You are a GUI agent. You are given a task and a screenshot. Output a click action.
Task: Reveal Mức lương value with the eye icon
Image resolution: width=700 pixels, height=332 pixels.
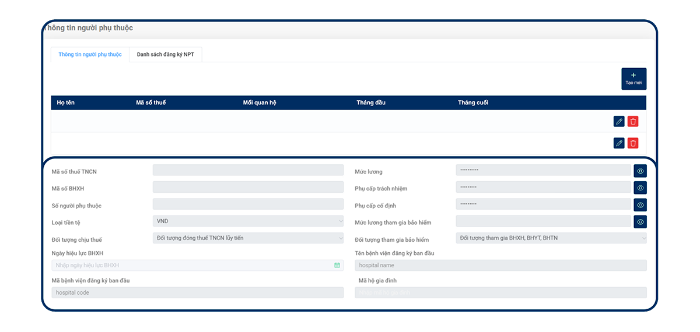pos(640,171)
